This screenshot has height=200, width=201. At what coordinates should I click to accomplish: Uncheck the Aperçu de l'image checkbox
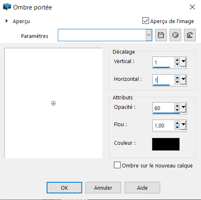click(x=146, y=21)
